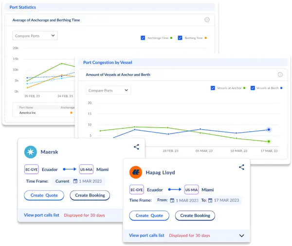Open calendar icon beside 1 MAR 2023 on Maersk card
Screen dimensions: 292x246
tap(75, 181)
